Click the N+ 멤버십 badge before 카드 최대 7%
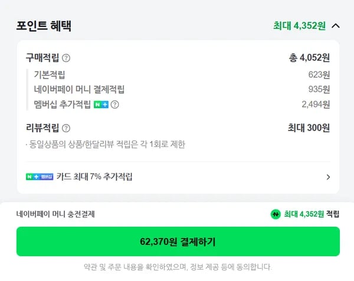 40,177
